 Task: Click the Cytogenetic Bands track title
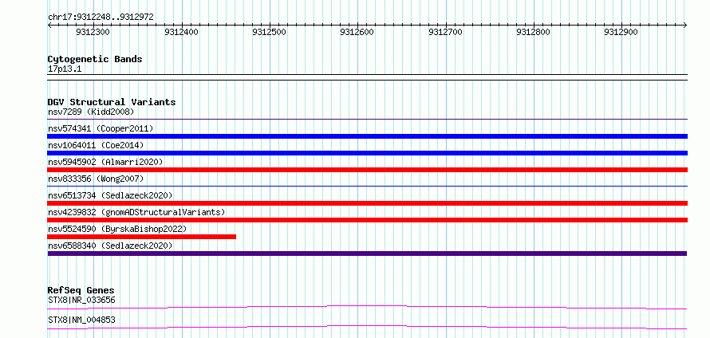click(95, 59)
